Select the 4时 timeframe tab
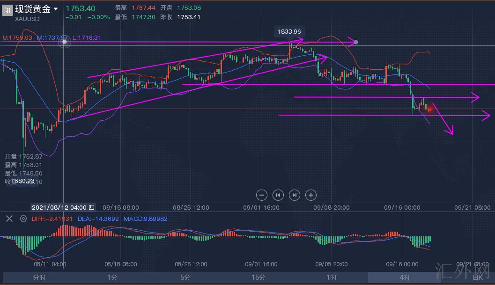This screenshot has height=285, width=495. click(404, 278)
